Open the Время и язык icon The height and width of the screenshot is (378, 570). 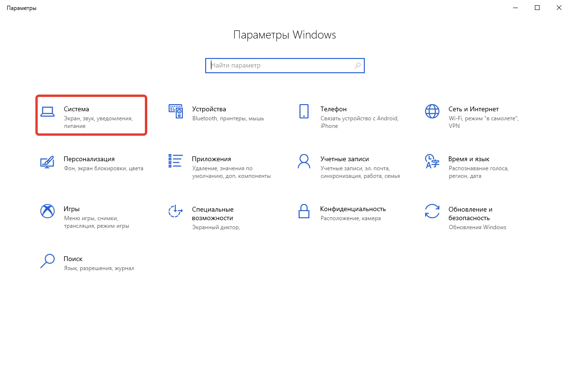coord(431,161)
